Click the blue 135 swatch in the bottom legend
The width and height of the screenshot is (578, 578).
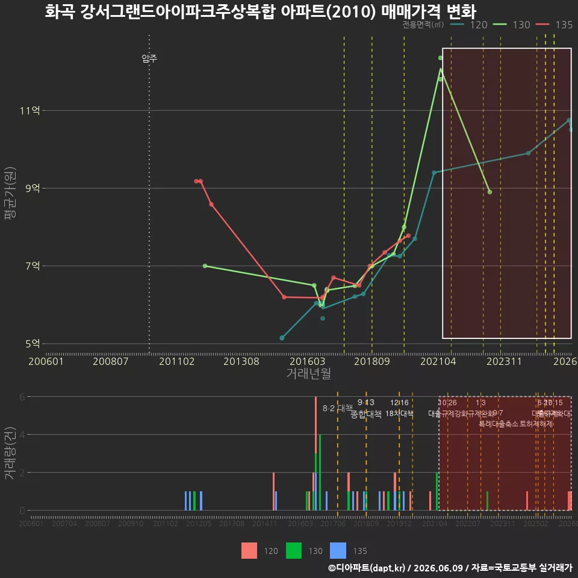[x=338, y=551]
